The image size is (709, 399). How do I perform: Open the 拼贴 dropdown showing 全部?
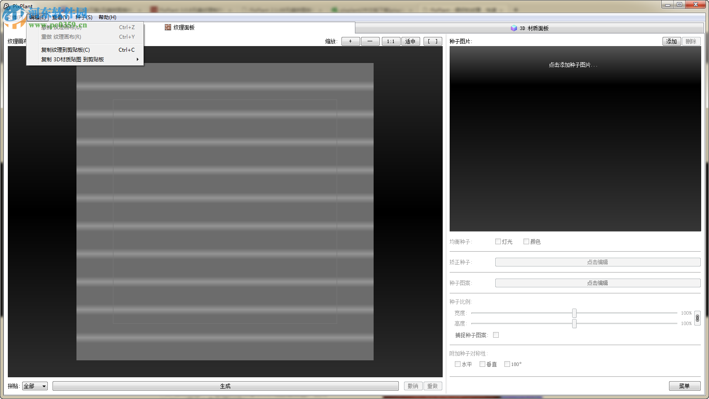coord(35,386)
